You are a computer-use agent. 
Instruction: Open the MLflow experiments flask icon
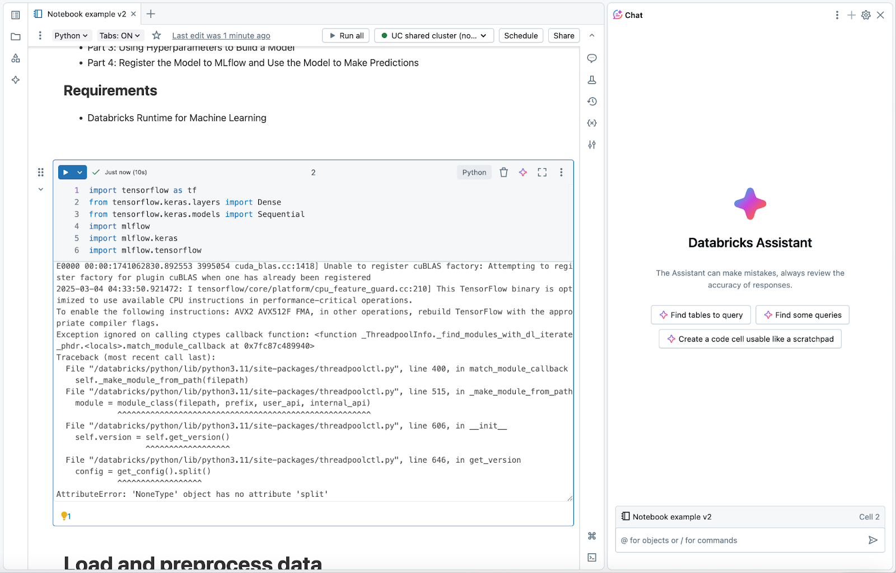coord(592,80)
